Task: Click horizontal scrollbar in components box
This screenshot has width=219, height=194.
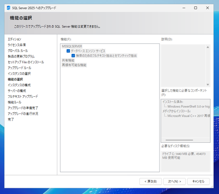Action: coord(179,140)
